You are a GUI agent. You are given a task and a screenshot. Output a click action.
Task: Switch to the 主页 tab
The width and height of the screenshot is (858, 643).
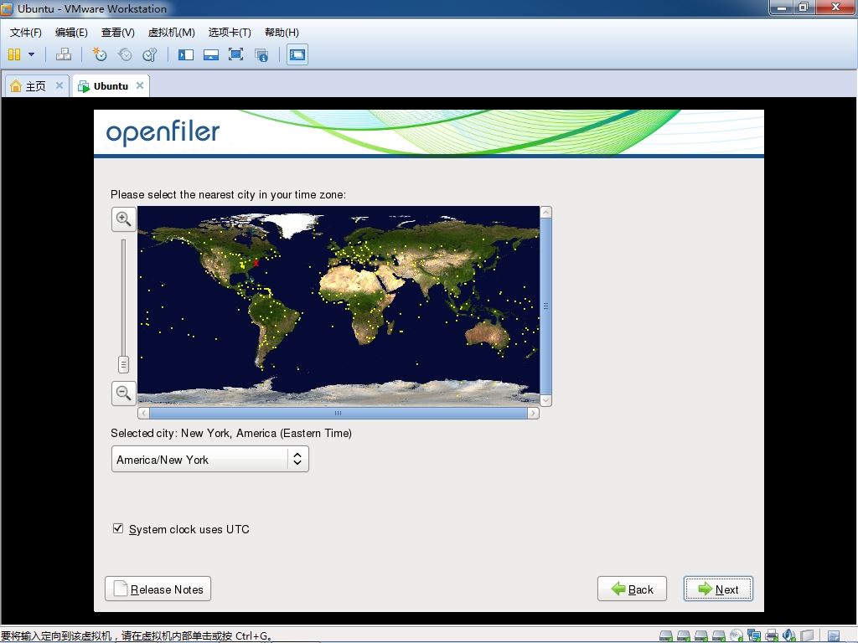(36, 86)
